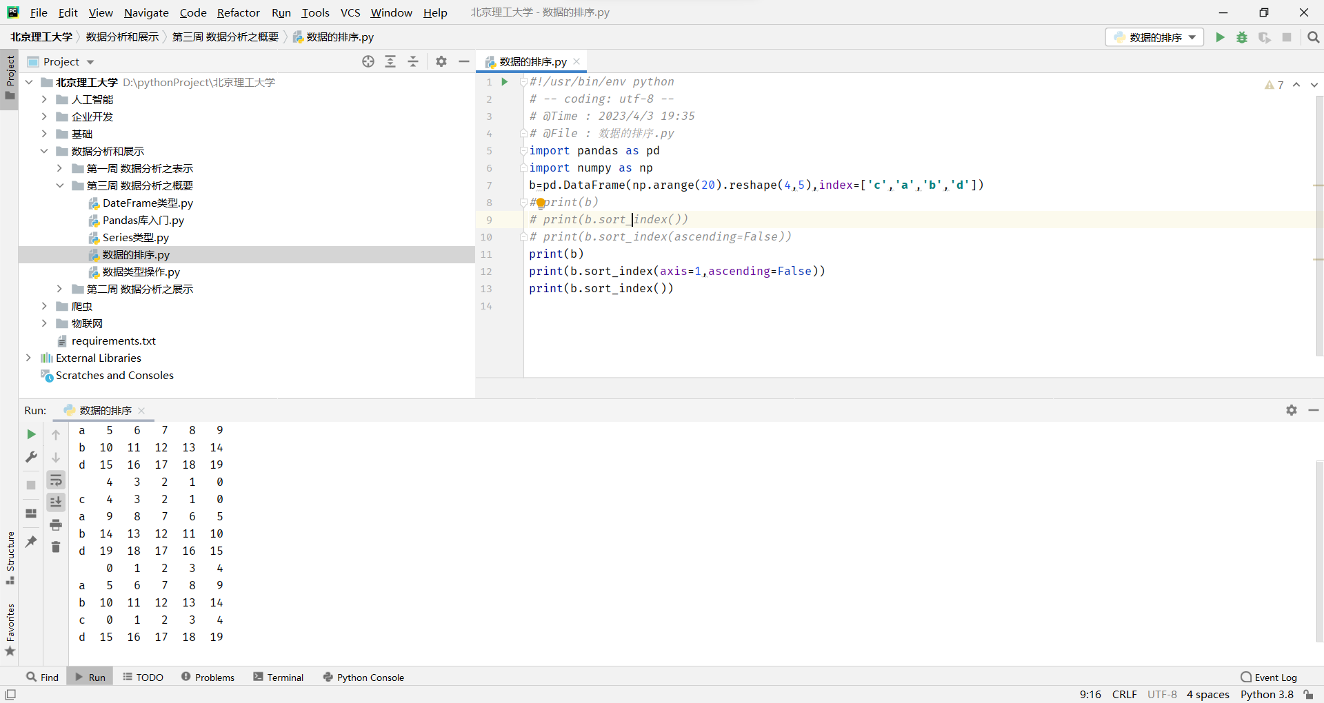
Task: Open the TODO tool window
Action: click(x=143, y=677)
